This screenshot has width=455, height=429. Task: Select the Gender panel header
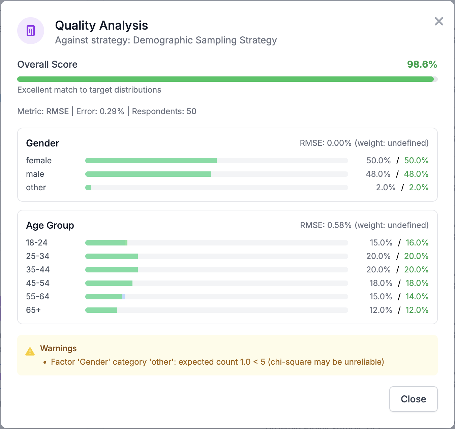[x=42, y=143]
